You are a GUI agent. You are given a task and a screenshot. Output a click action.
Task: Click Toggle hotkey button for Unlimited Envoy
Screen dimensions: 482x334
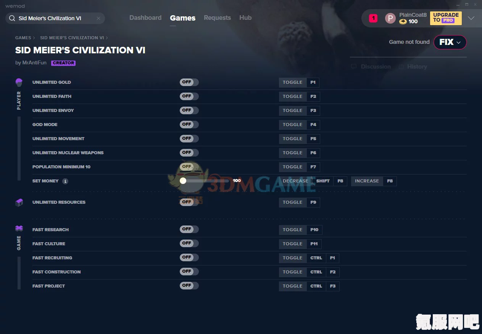pyautogui.click(x=293, y=110)
